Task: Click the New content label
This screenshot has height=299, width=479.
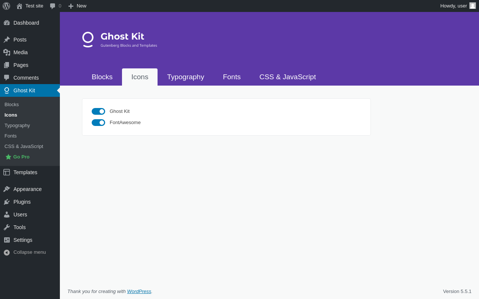Action: click(82, 6)
